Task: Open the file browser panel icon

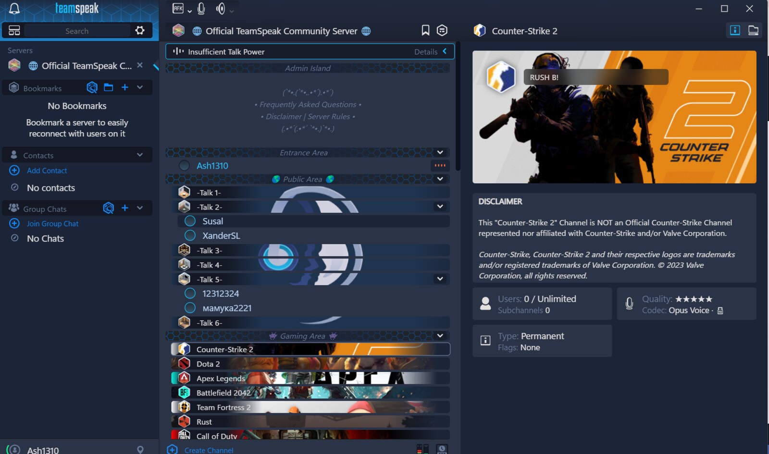Action: tap(753, 31)
